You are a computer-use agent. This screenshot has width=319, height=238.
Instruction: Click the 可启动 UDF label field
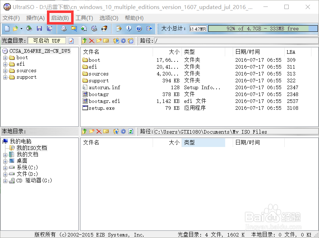coord(47,41)
